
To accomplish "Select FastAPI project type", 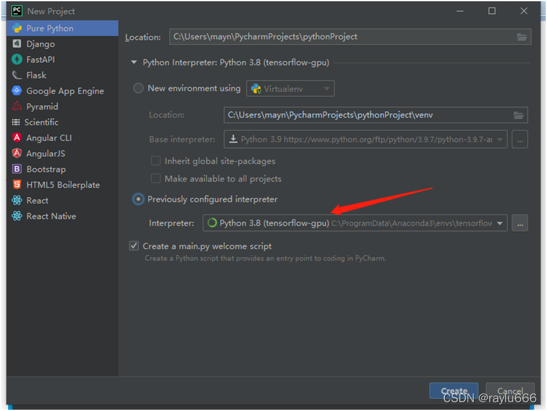I will pos(62,60).
